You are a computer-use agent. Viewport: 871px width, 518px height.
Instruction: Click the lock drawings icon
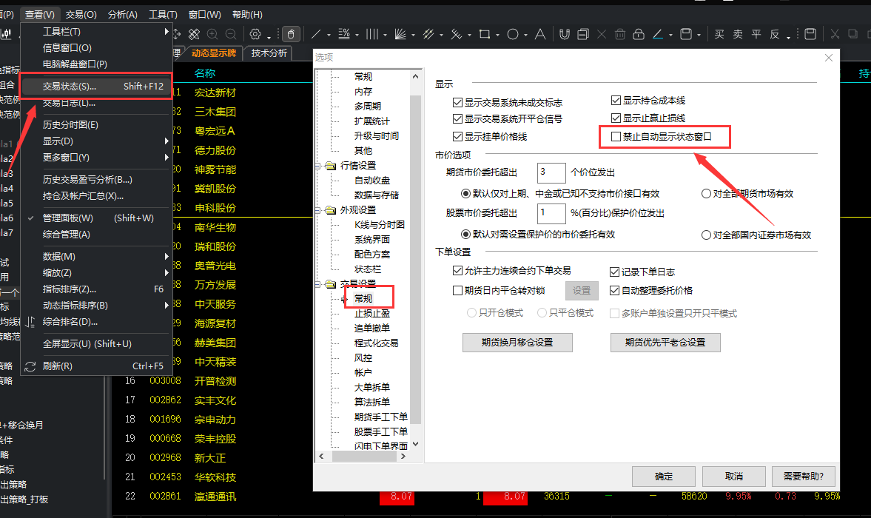tap(639, 35)
